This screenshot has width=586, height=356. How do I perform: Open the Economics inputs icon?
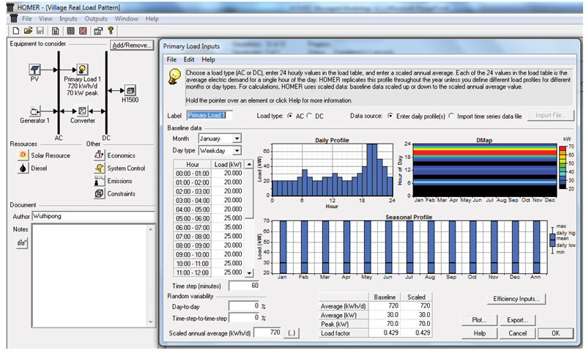[x=100, y=156]
